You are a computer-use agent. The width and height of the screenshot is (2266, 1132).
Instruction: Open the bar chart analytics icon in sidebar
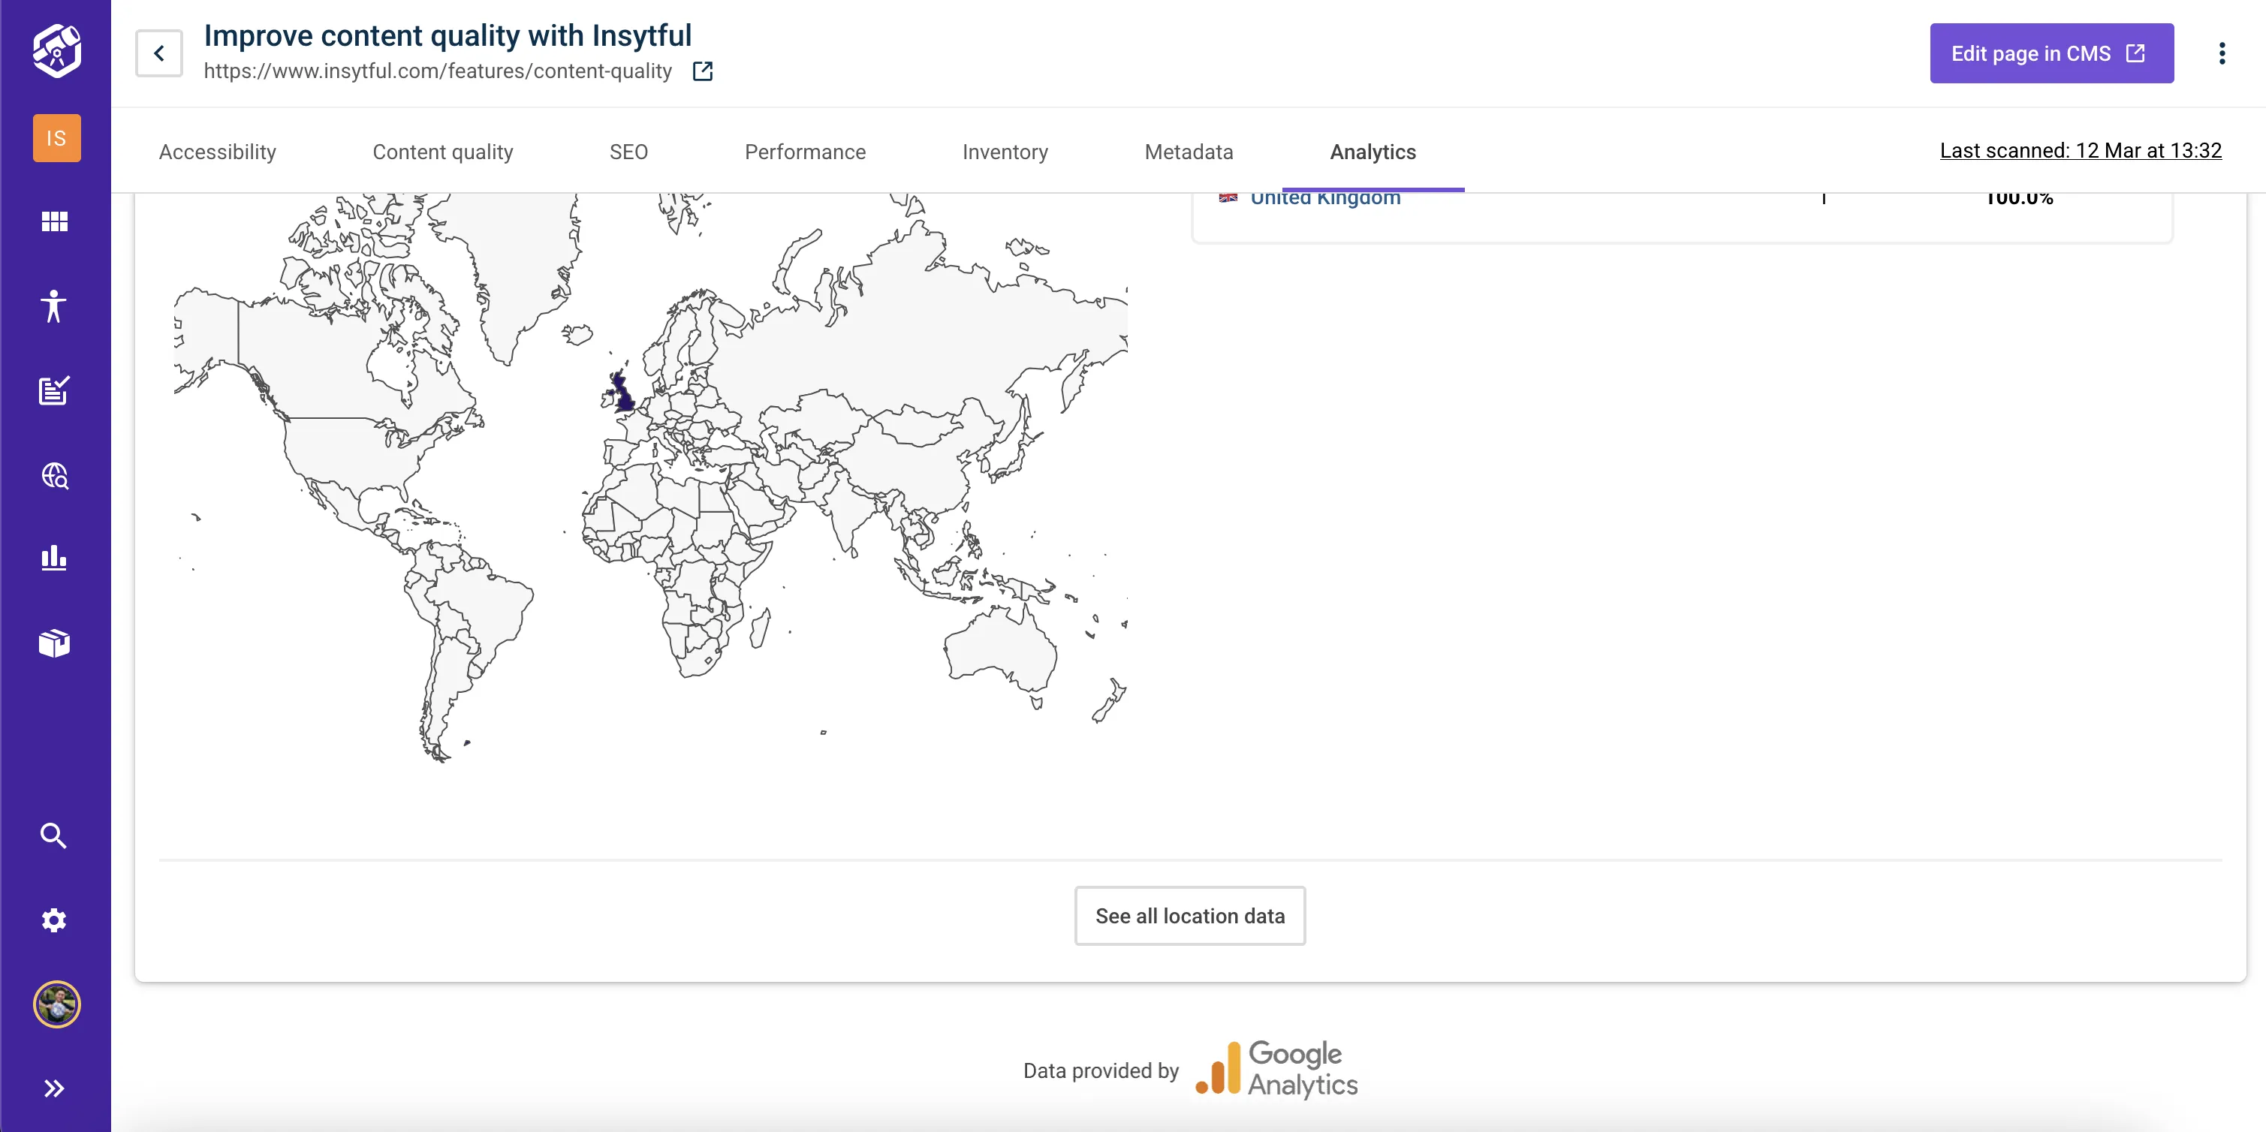click(x=53, y=558)
